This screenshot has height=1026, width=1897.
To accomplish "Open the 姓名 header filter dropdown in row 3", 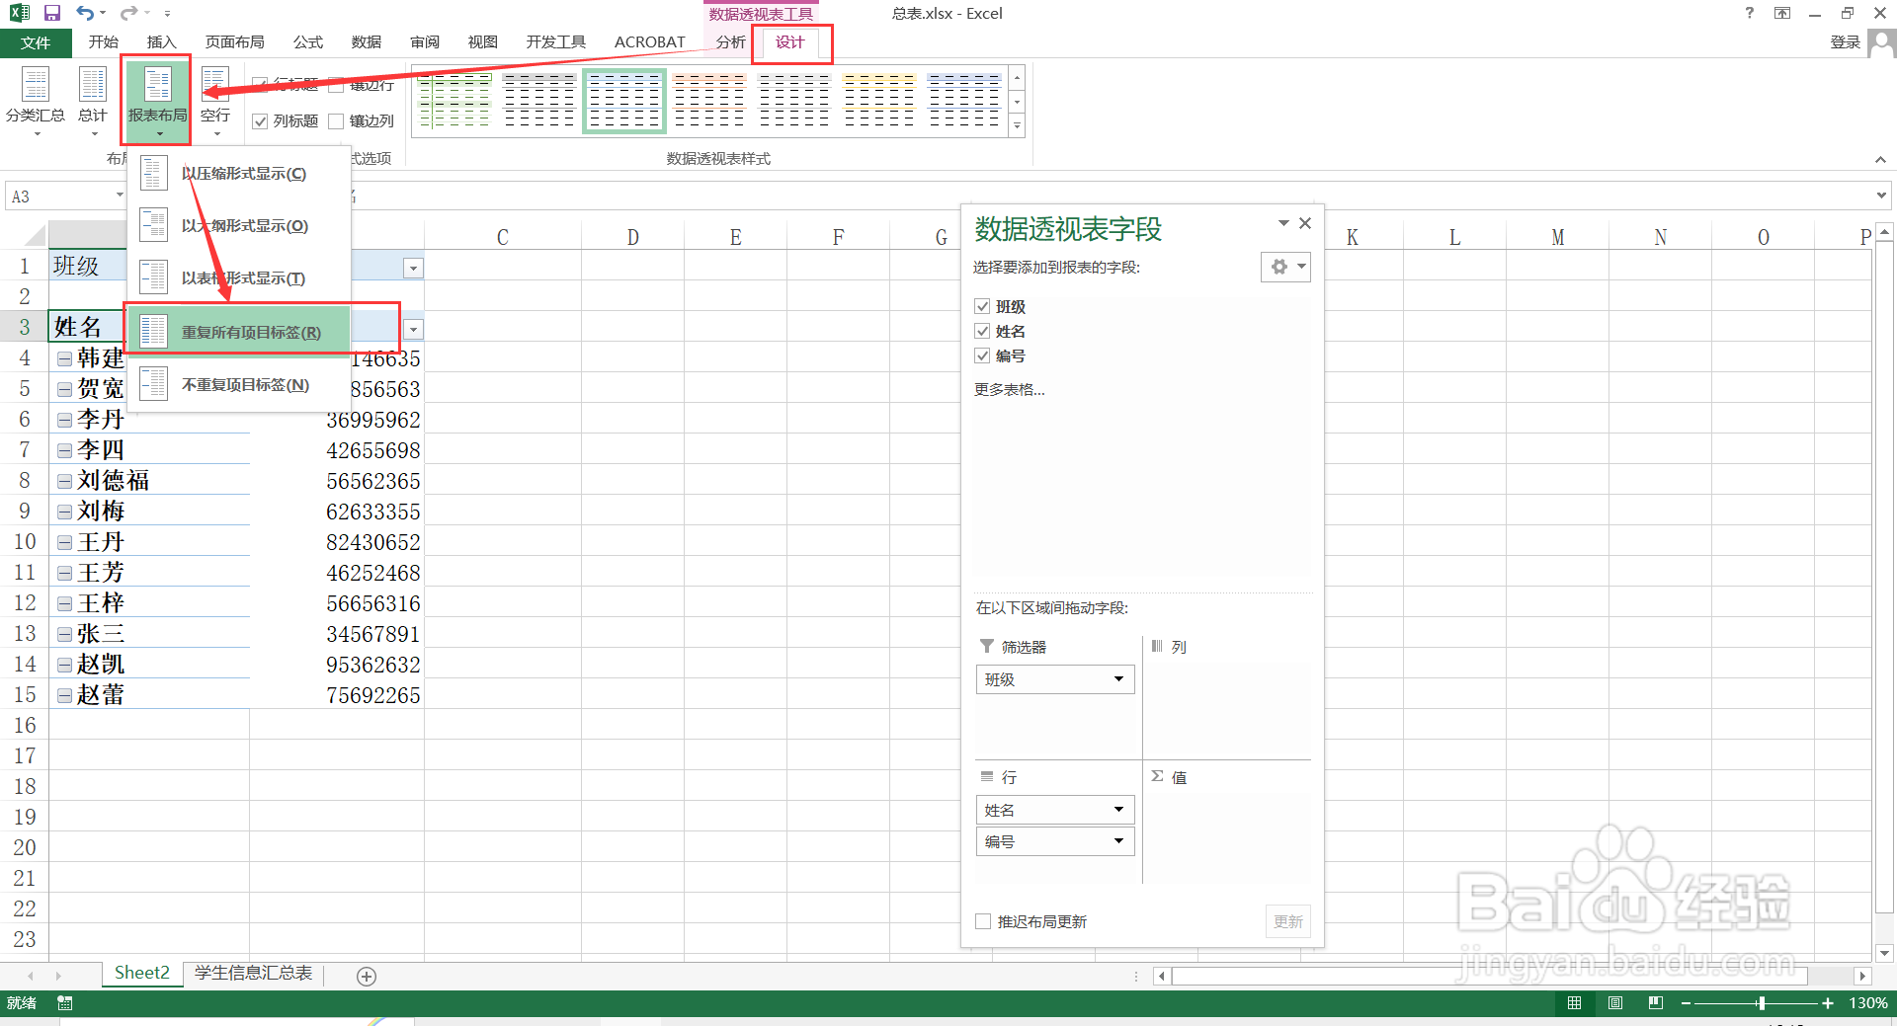I will pyautogui.click(x=414, y=329).
